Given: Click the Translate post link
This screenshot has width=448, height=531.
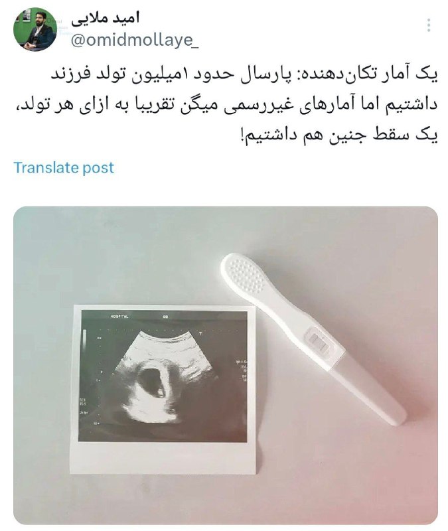Looking at the screenshot, I should (x=64, y=168).
